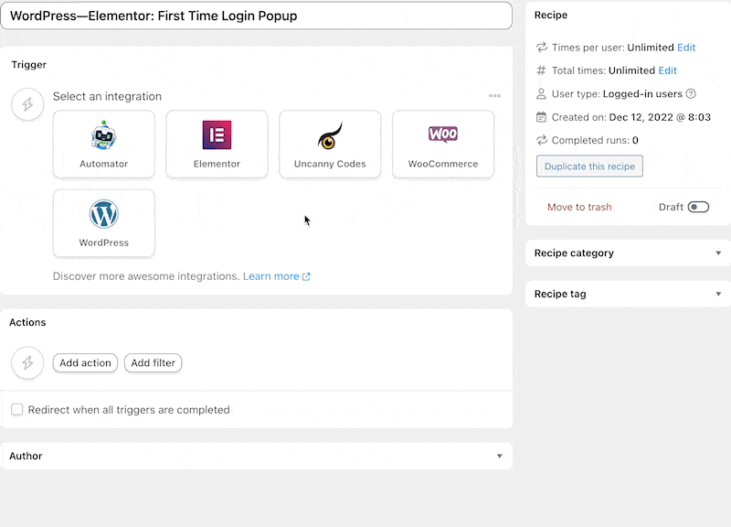Select the WooCommerce integration
Viewport: 731px width, 527px height.
click(442, 144)
